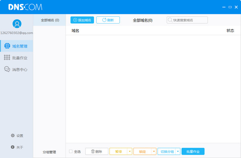Click the 删除 delete button
Viewport: 241px width, 158px height.
click(97, 152)
